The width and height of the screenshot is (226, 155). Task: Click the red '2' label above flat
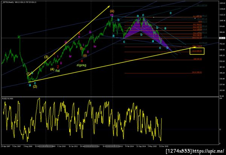click(x=58, y=67)
